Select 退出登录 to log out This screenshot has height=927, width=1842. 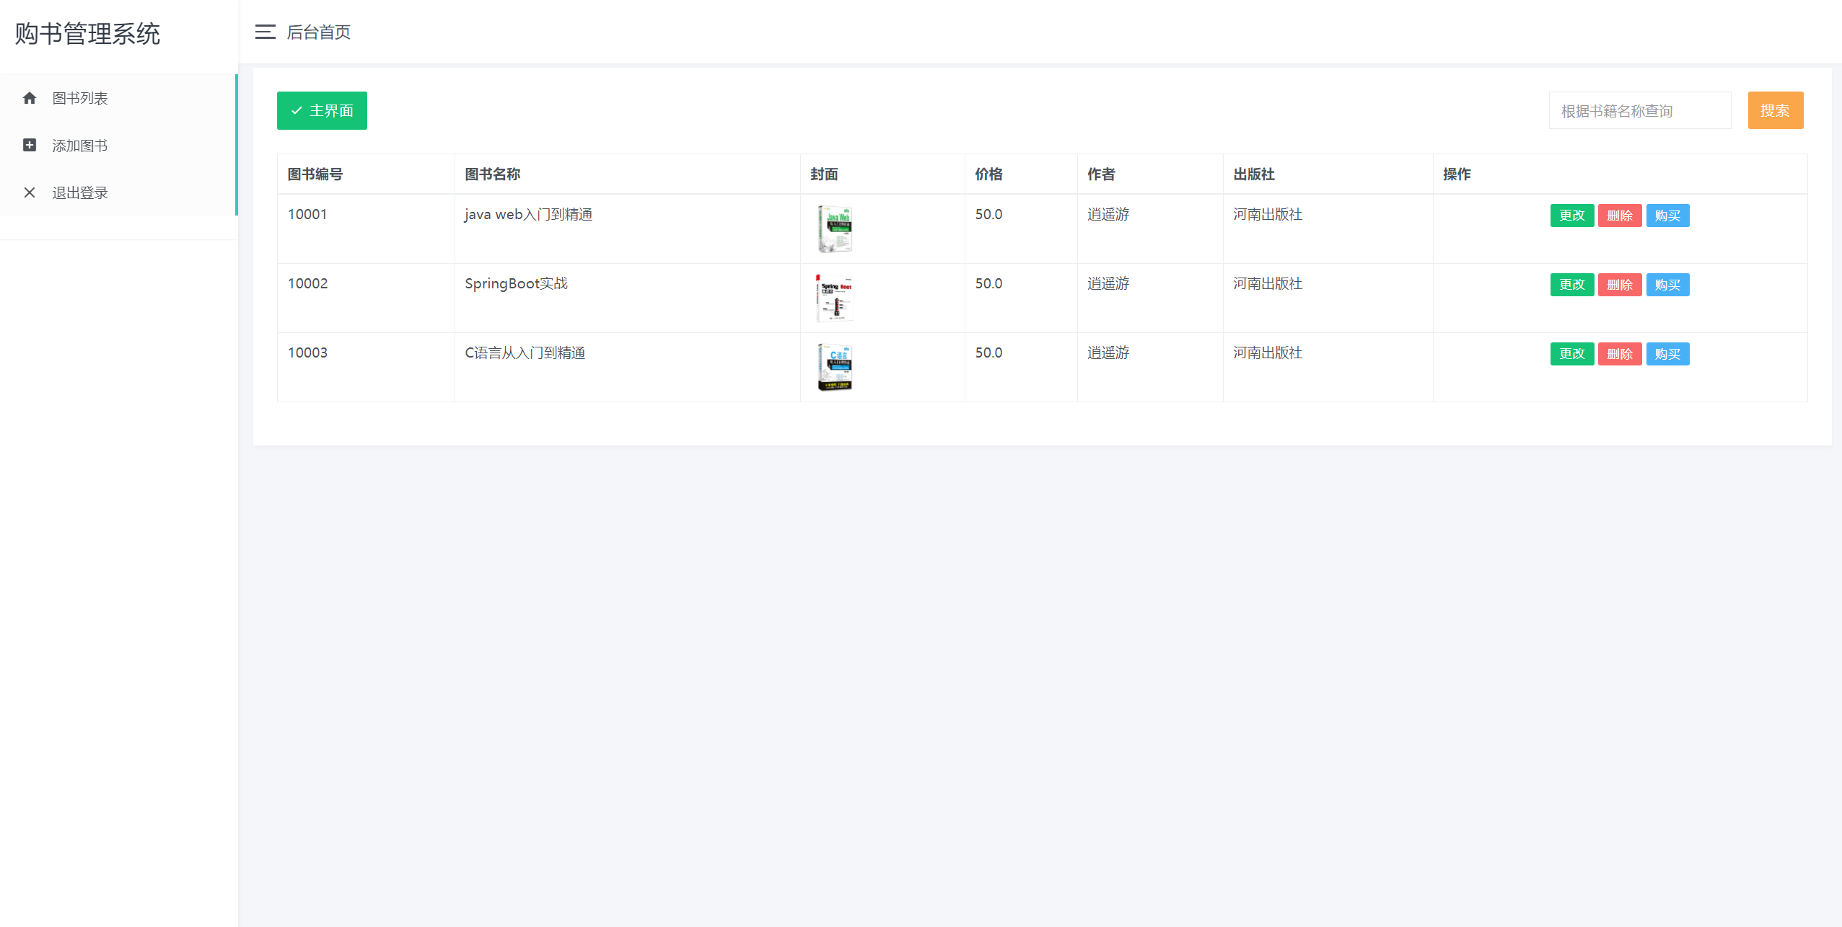(x=80, y=192)
